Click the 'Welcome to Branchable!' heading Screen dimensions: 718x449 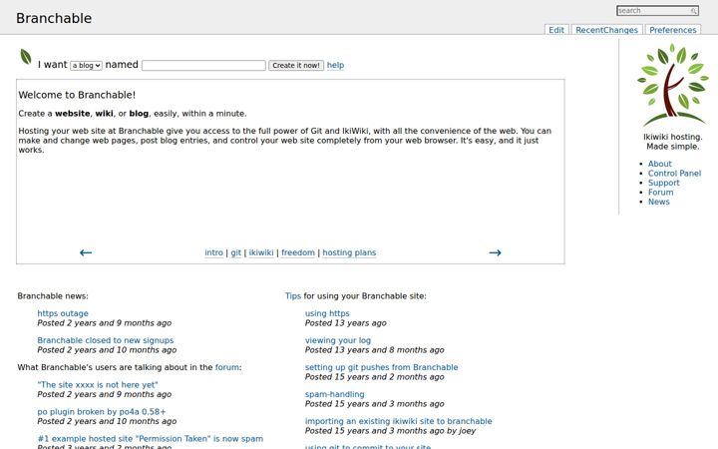click(x=77, y=95)
